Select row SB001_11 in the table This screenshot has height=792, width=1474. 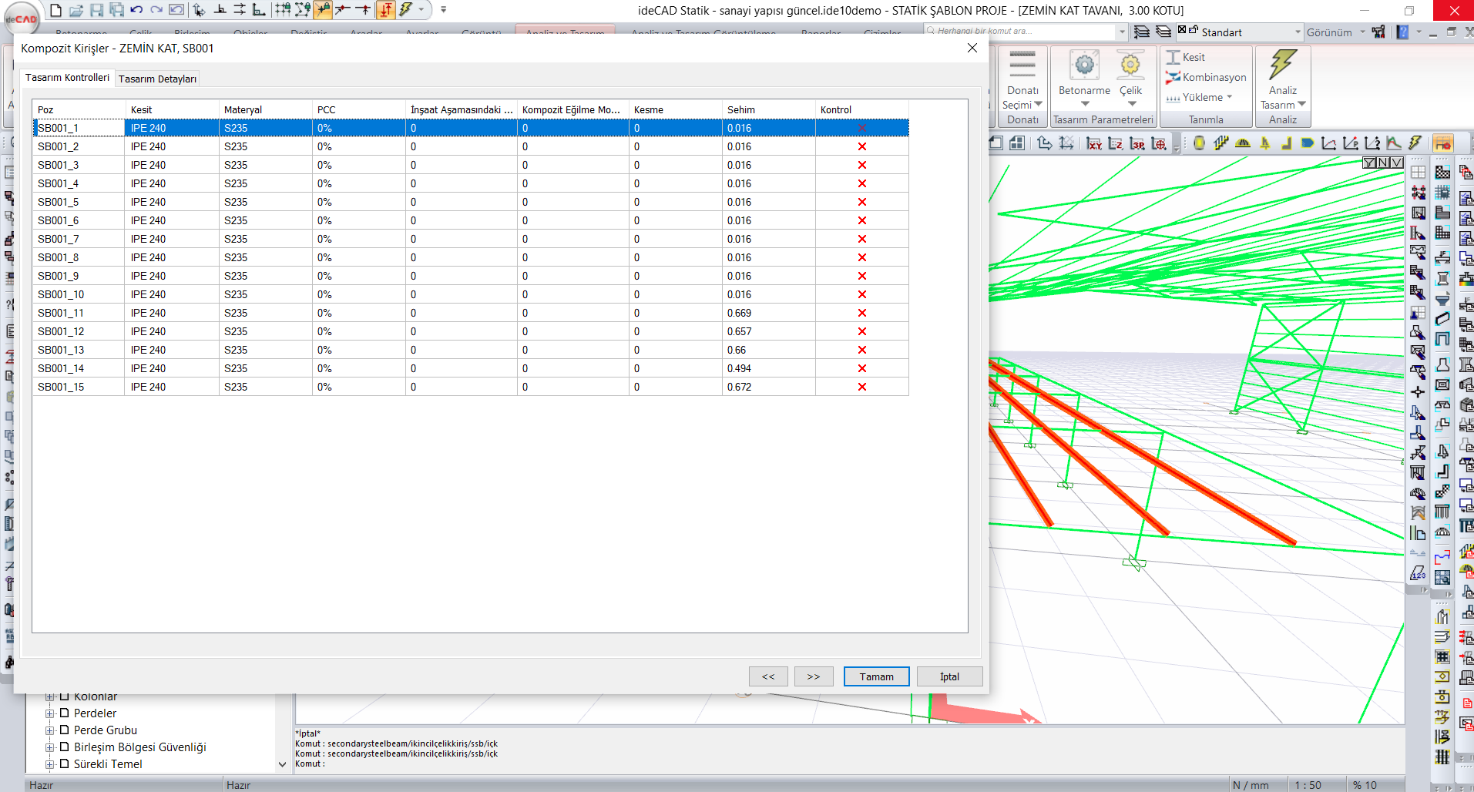coord(61,313)
